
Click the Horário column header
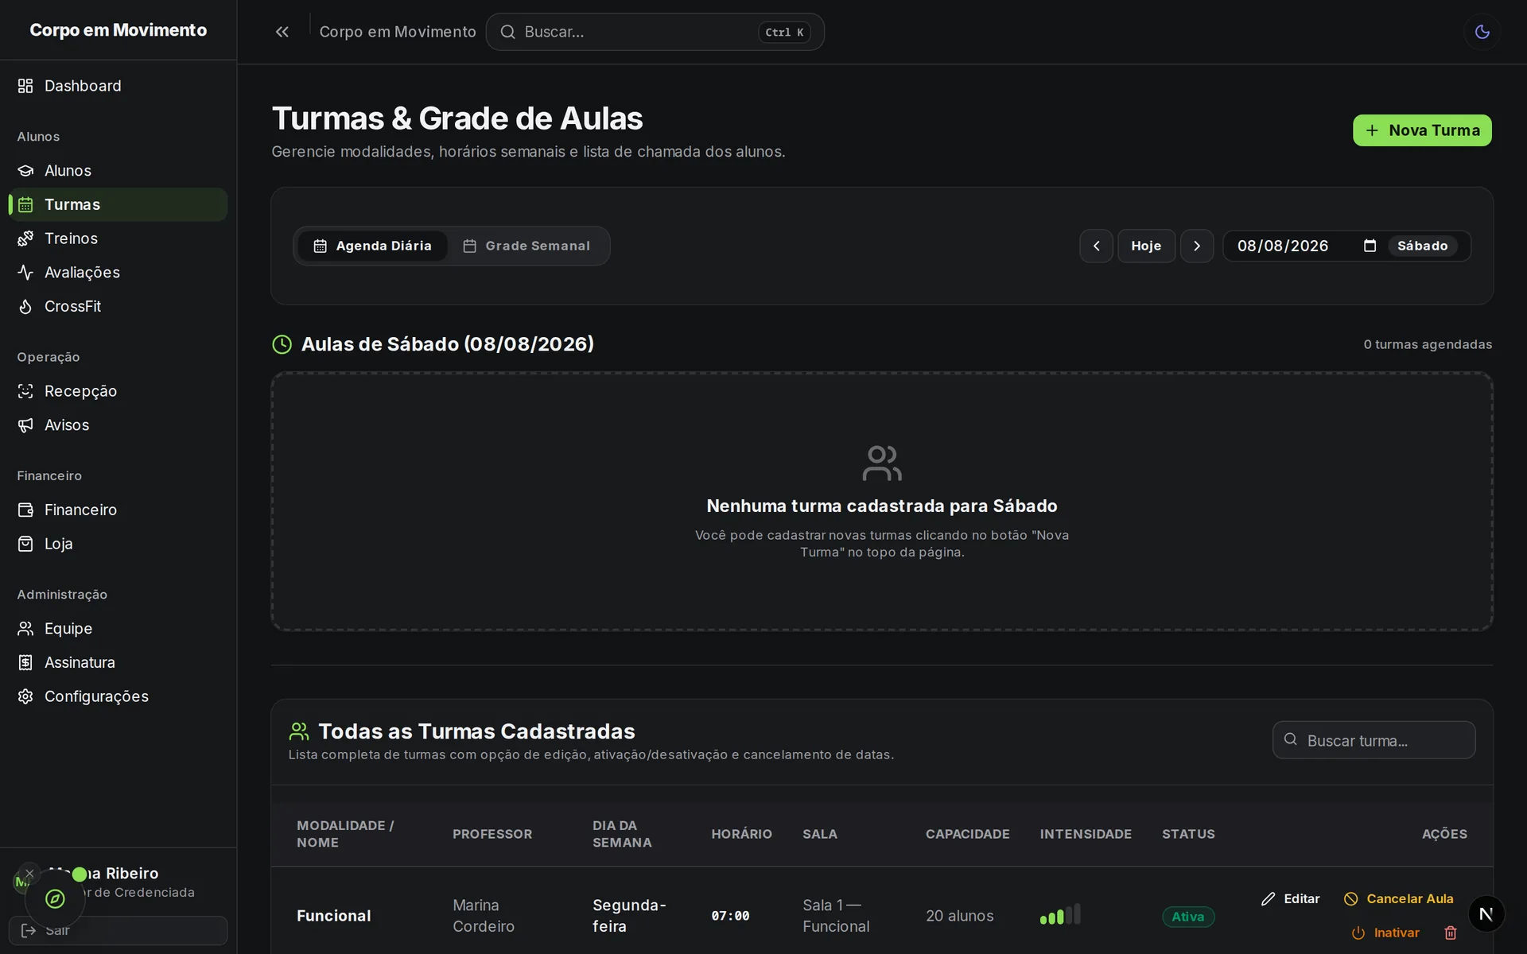tap(741, 834)
